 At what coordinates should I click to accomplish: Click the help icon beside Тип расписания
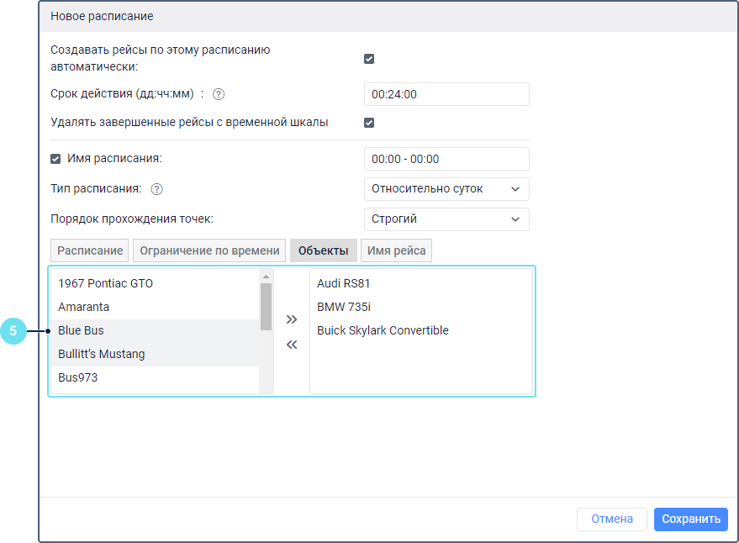(x=156, y=189)
